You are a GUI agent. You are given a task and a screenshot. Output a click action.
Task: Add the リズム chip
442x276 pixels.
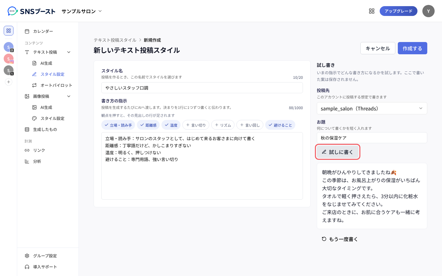(x=223, y=125)
